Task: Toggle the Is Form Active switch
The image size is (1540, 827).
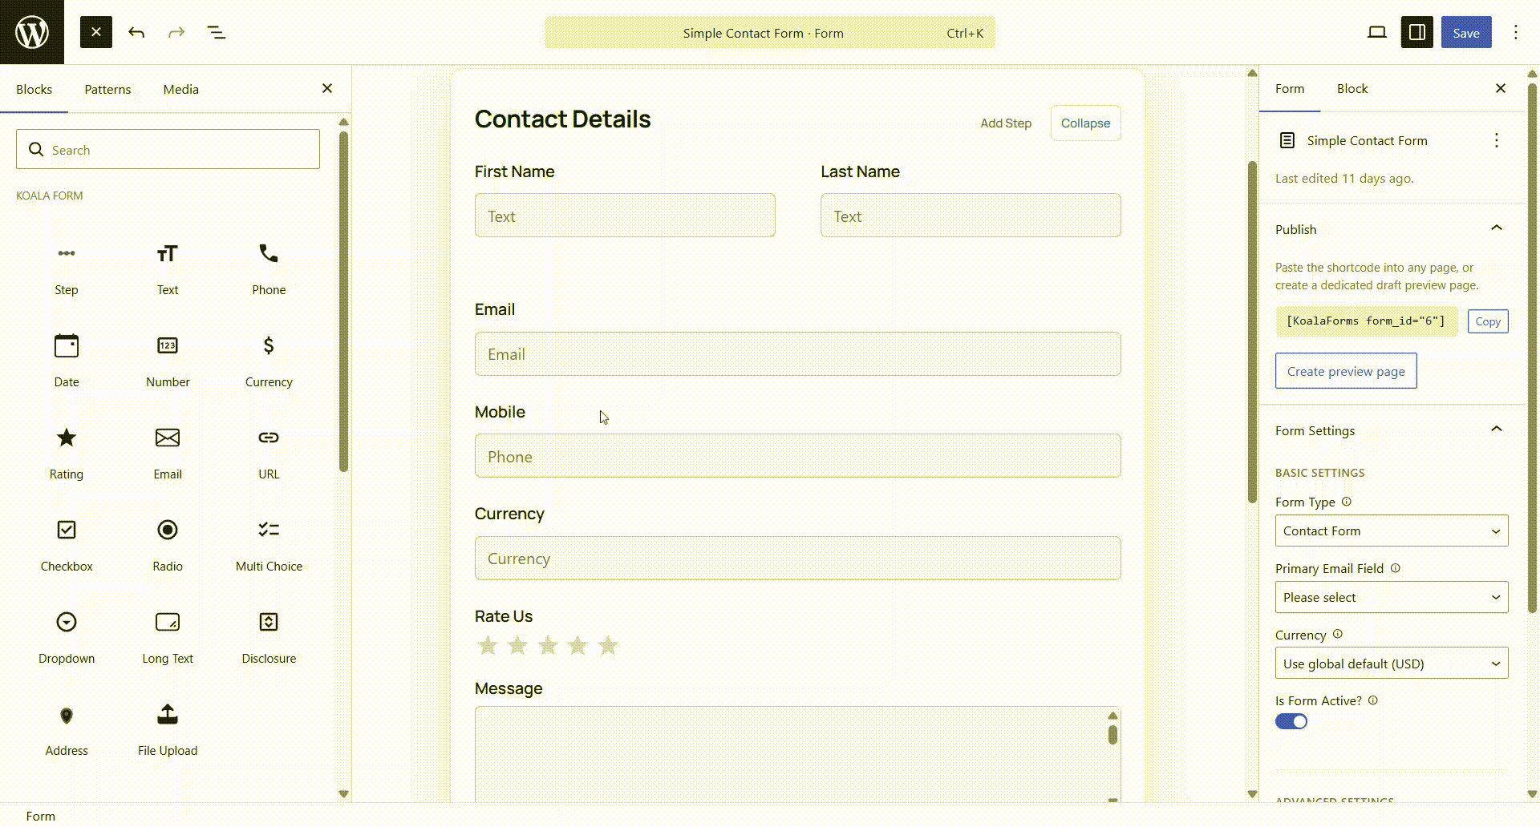Action: click(x=1291, y=721)
